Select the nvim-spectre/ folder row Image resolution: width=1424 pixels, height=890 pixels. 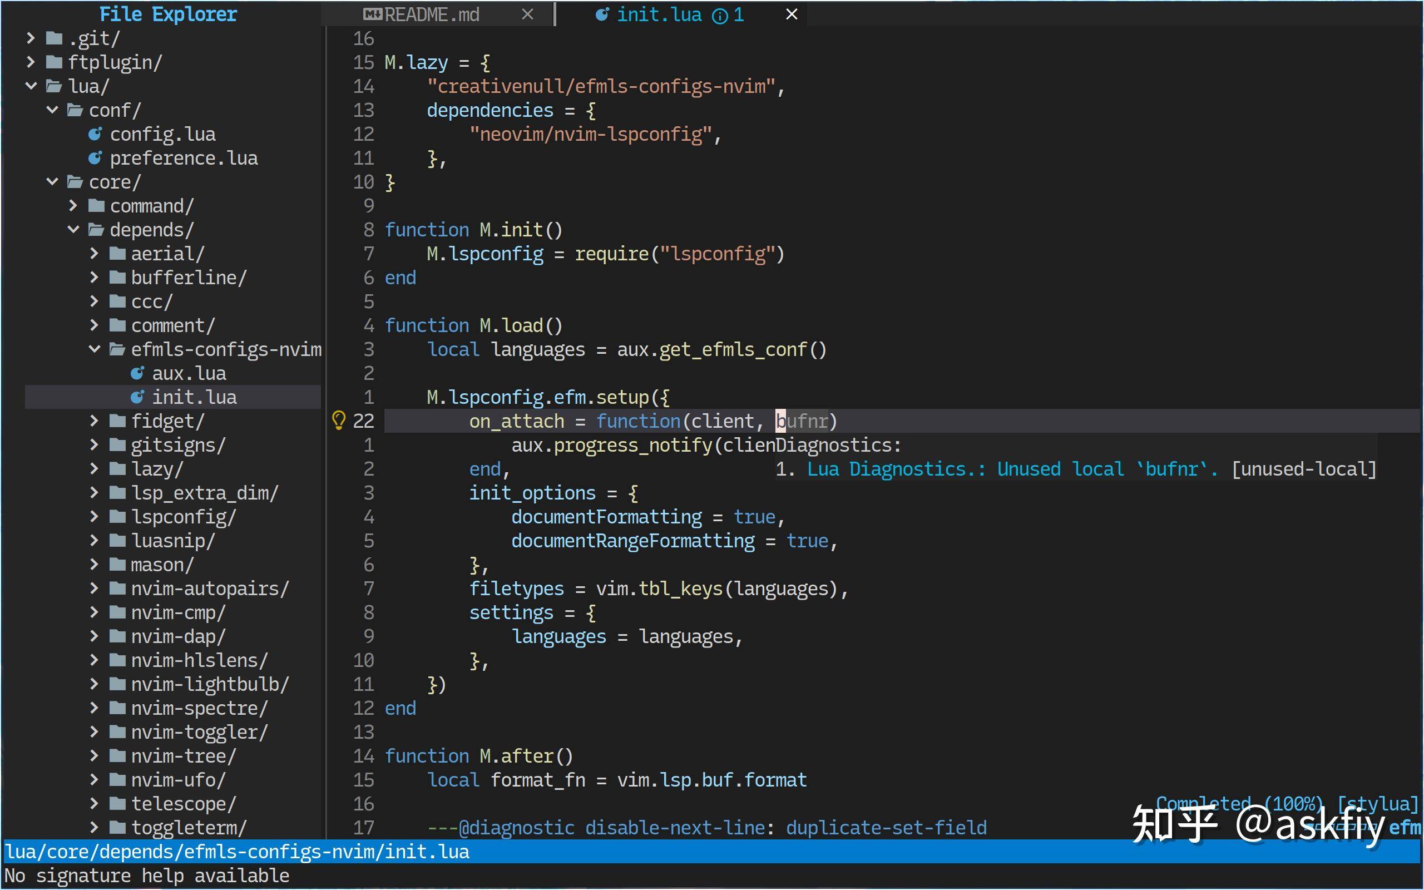click(x=172, y=708)
